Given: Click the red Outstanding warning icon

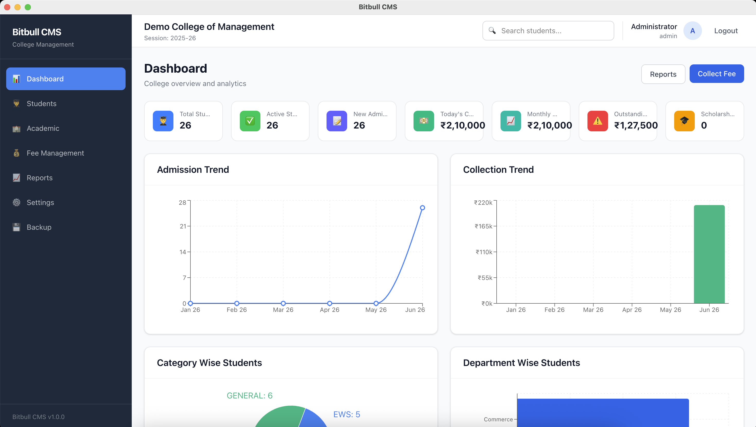Looking at the screenshot, I should coord(597,121).
